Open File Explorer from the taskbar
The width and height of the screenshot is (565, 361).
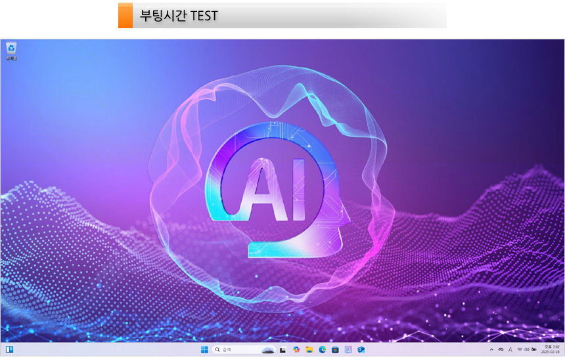[309, 349]
